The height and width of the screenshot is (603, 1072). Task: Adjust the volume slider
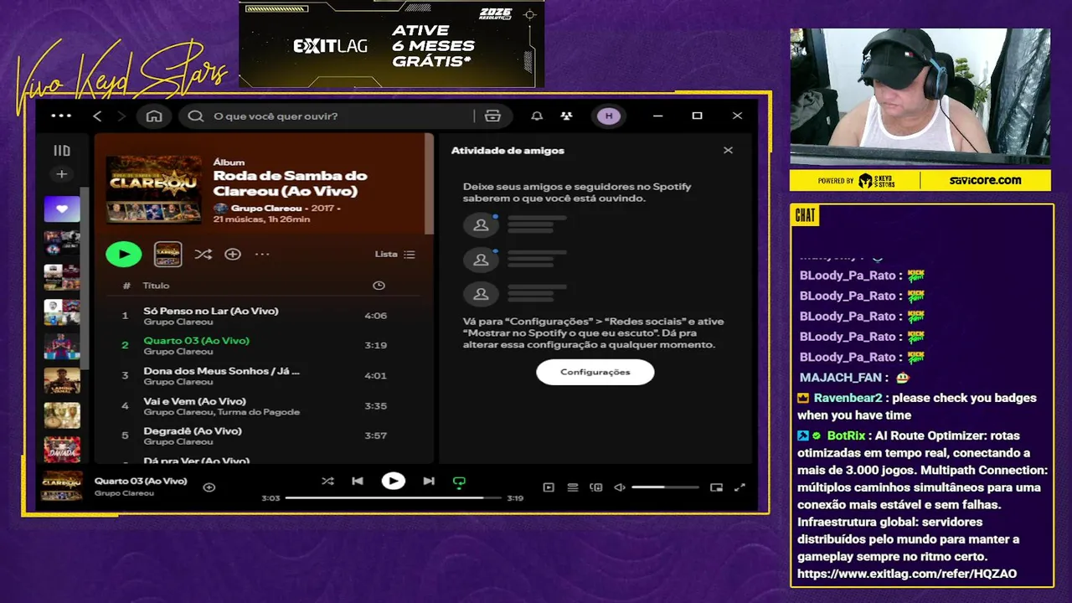click(665, 487)
